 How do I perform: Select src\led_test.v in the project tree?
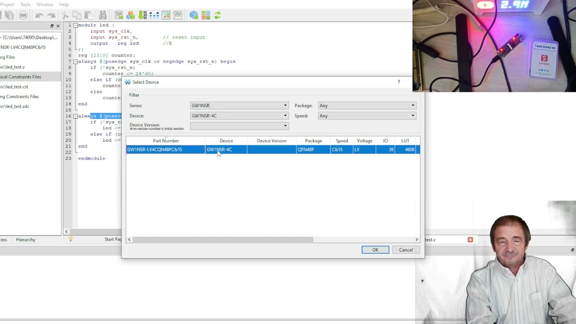click(12, 67)
